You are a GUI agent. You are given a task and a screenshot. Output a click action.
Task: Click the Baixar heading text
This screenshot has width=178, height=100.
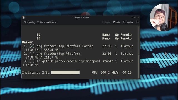click(28, 42)
